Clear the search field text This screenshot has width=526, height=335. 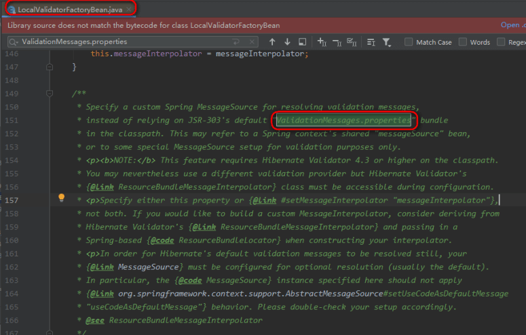(252, 42)
